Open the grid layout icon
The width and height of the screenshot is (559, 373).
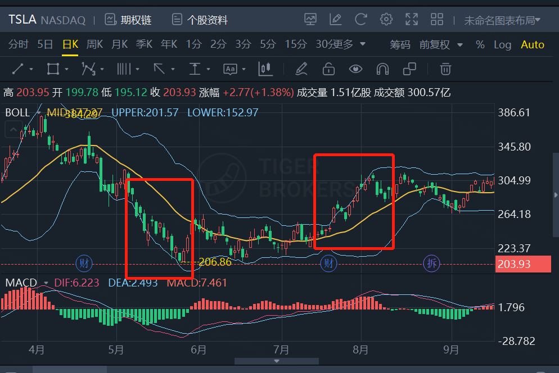coord(437,19)
